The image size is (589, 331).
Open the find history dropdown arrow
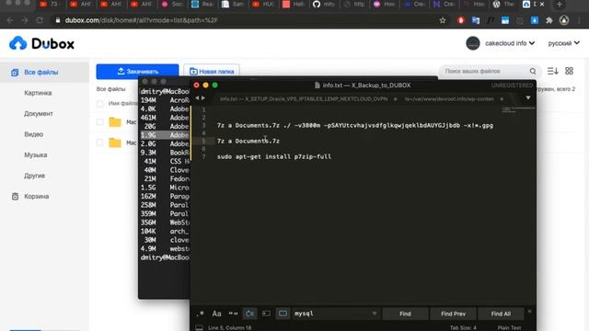pyautogui.click(x=375, y=314)
